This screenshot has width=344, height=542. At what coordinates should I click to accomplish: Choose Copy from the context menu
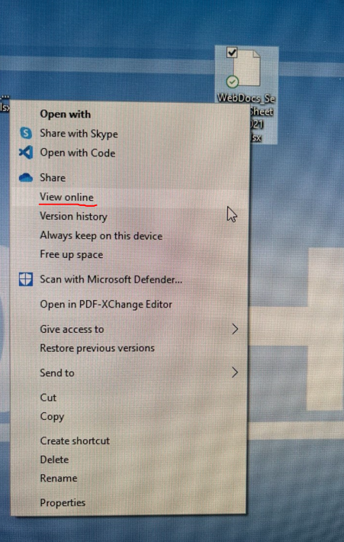pyautogui.click(x=52, y=417)
